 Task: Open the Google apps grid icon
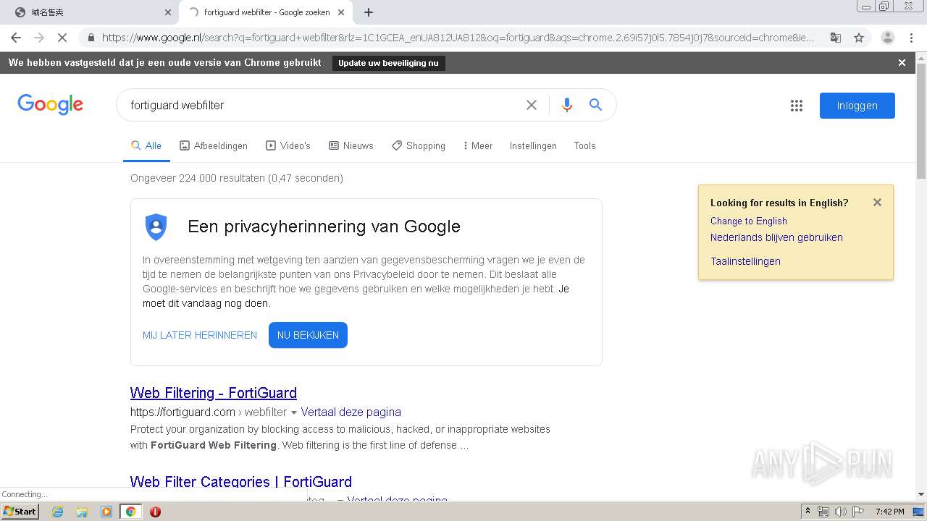click(797, 106)
